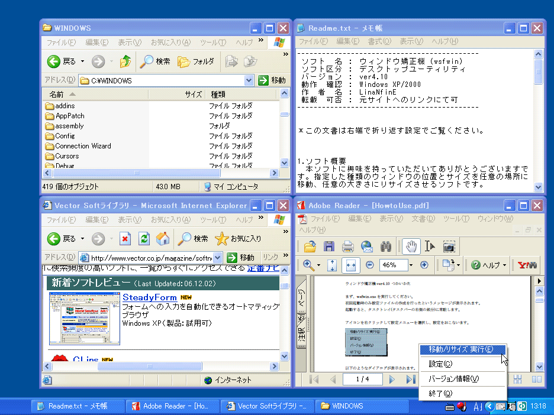Click the 移動 Go button in WINDOWS explorer
The image size is (554, 415).
click(x=272, y=80)
